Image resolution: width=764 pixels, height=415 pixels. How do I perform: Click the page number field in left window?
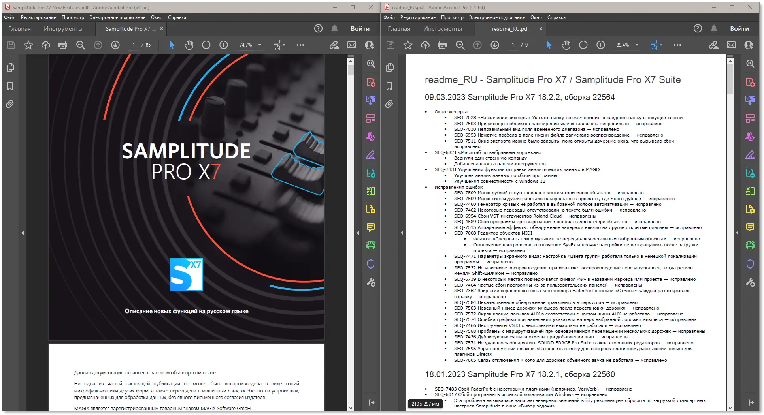(x=134, y=45)
